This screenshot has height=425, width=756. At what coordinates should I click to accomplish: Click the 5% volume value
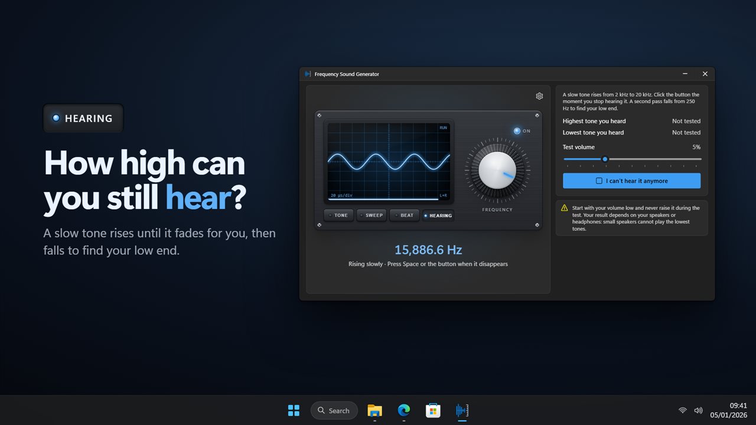(x=696, y=147)
